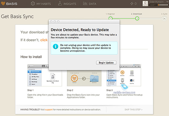Click the Begin Update button
Image resolution: width=169 pixels, height=116 pixels.
click(106, 63)
